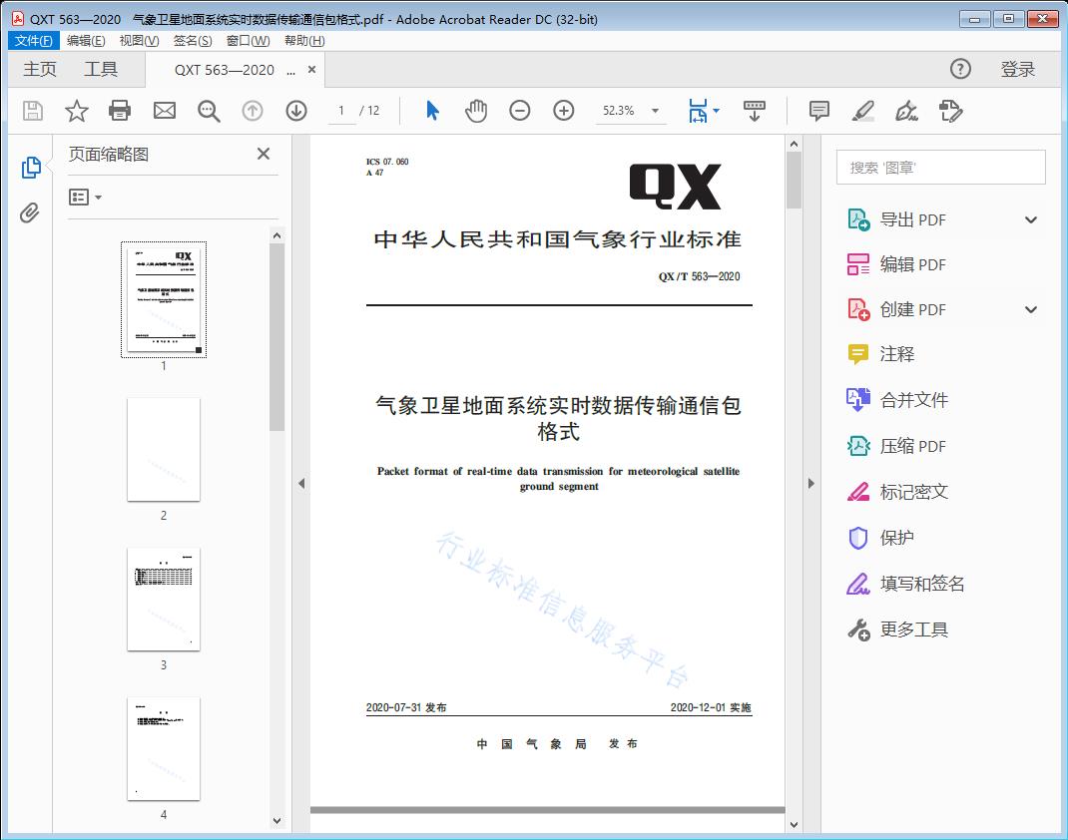The image size is (1068, 840).
Task: Click the print file icon
Action: [x=120, y=111]
